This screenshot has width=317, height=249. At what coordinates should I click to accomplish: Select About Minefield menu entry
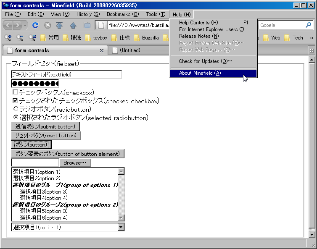214,73
